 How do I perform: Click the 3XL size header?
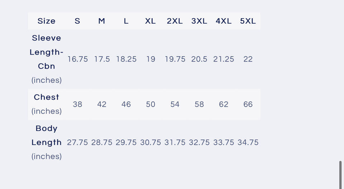[199, 21]
